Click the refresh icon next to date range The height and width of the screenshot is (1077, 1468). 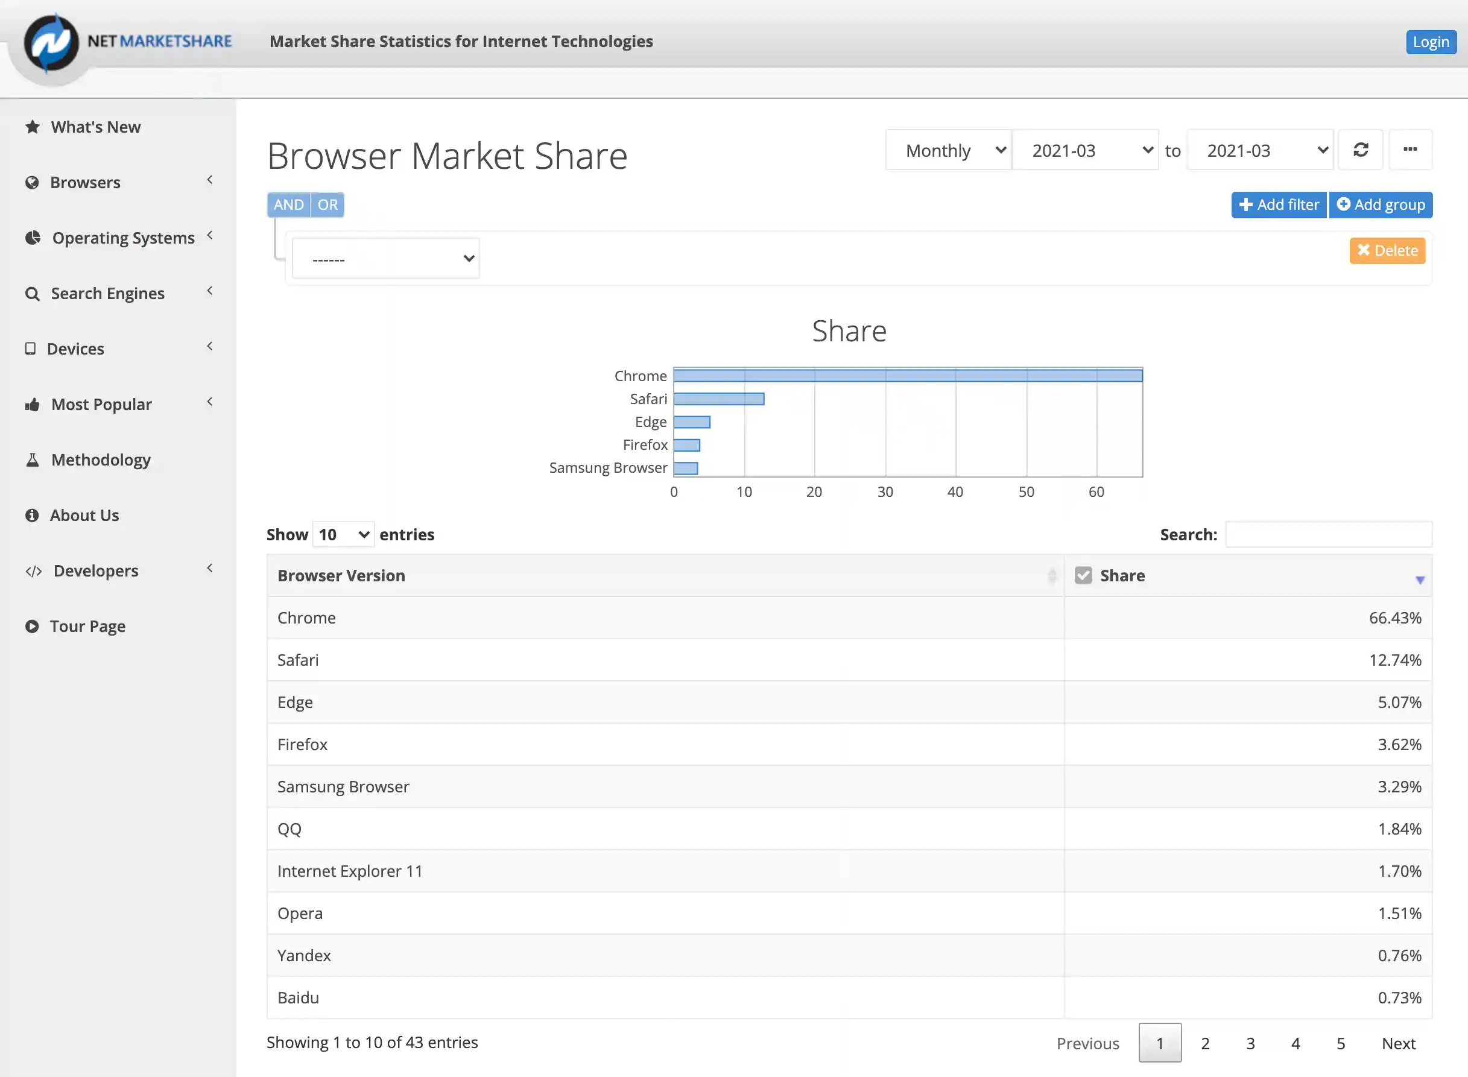(1361, 150)
